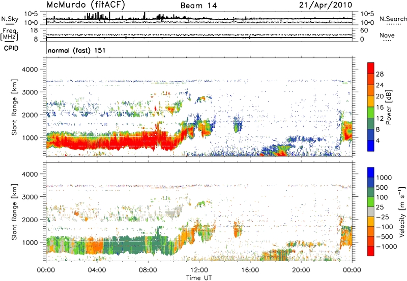Click the "Velocity [m s-1]" color bar label
Screen dimensions: 407x281
[x=402, y=212]
